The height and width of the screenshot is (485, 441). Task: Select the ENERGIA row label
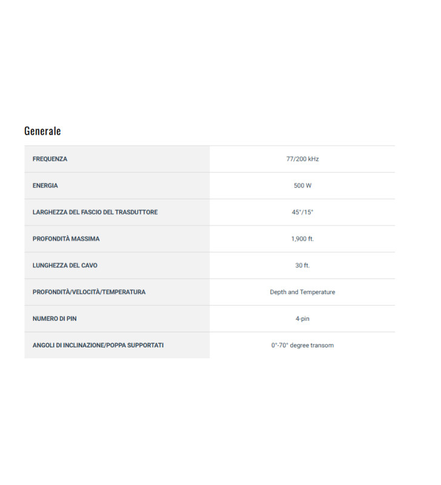tap(45, 186)
